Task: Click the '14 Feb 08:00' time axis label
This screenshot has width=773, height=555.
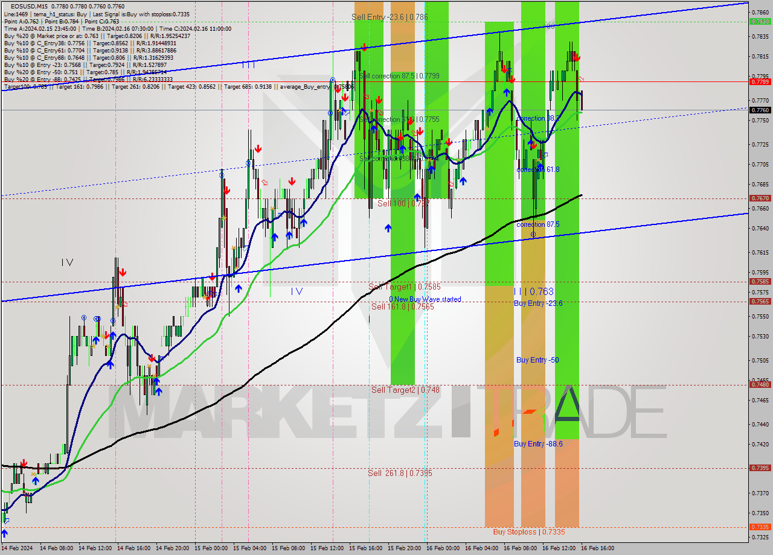Action: [56, 549]
